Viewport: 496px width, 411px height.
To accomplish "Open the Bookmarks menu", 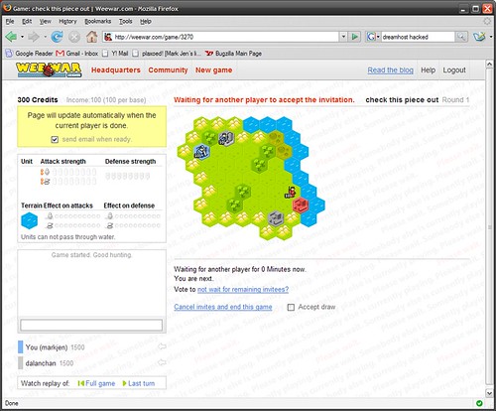I will pyautogui.click(x=98, y=21).
